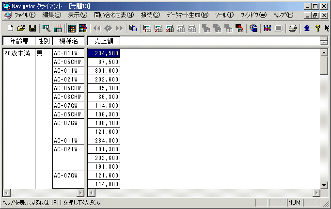Select the 66,300 sales cell
331x209 pixels.
tap(104, 97)
